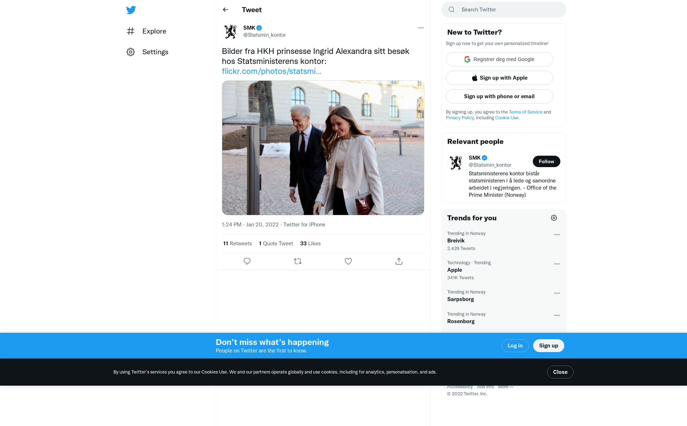
Task: Click the Settings gear icon in sidebar
Action: [x=131, y=52]
